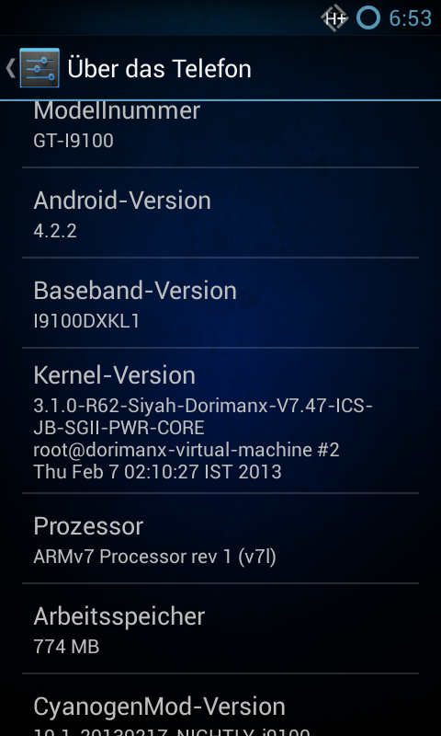Tap the CyanogenMod-Version item
441x736 pixels.
(220, 705)
